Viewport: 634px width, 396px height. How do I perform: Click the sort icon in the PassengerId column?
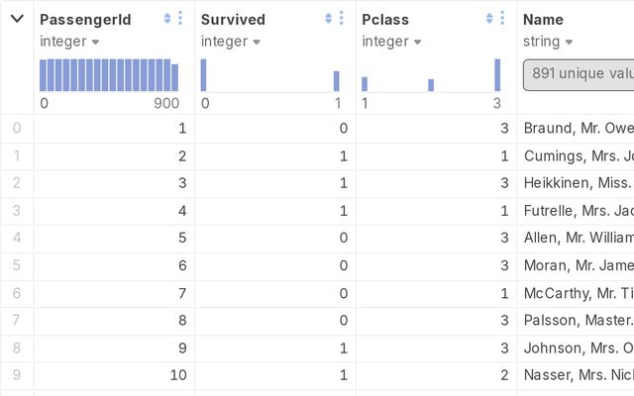167,19
